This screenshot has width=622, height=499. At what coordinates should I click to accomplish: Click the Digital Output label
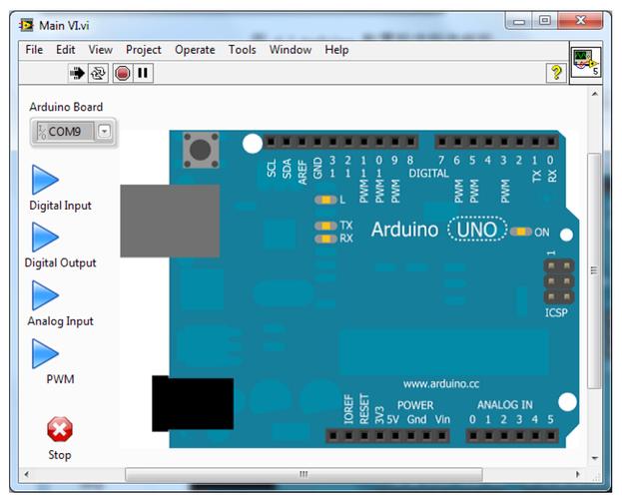pos(60,263)
